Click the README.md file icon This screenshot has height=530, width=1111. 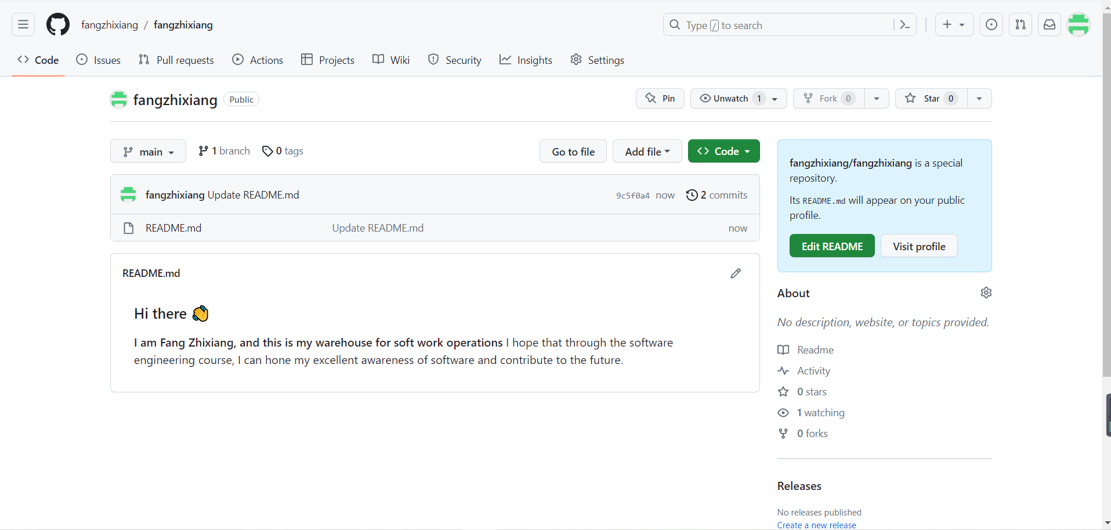129,228
